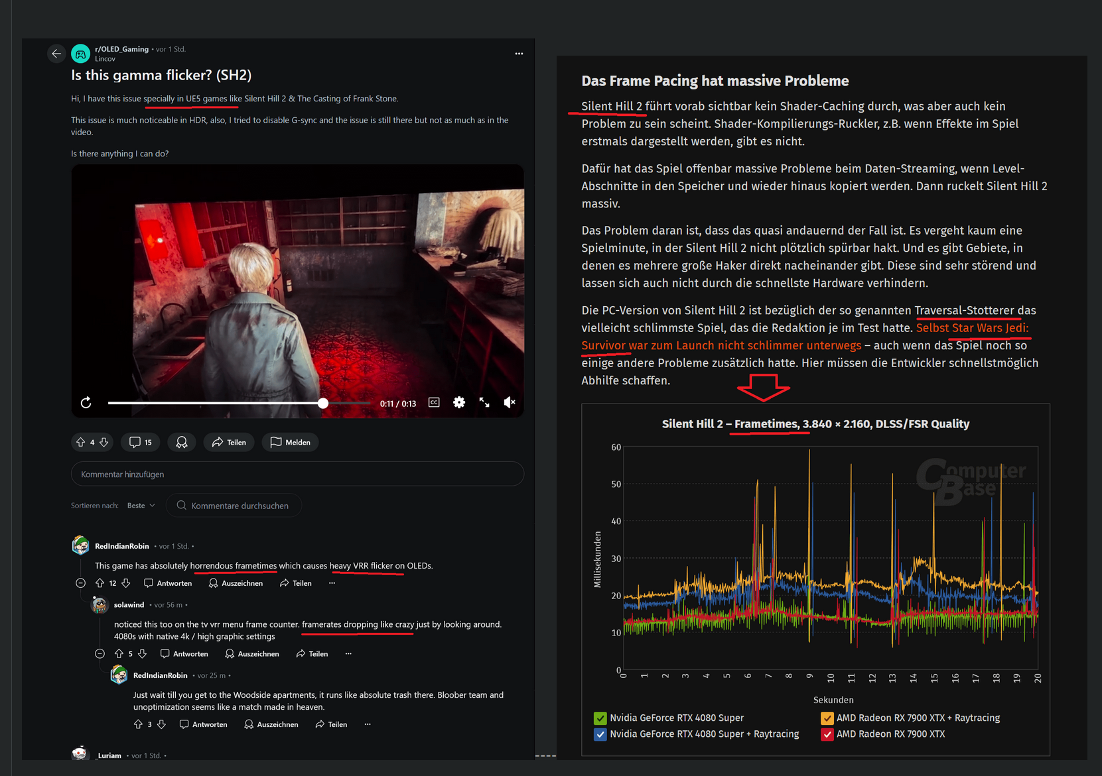The image size is (1102, 776).
Task: Downvote the Woodside apartments comment
Action: coord(161,724)
